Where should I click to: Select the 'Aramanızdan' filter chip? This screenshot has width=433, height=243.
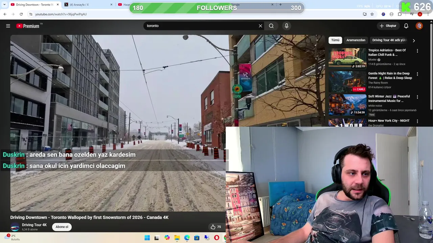356,40
